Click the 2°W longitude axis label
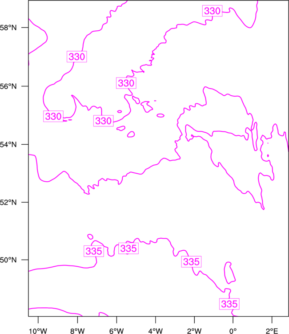Viewport: 289px width, 334px height. point(194,331)
